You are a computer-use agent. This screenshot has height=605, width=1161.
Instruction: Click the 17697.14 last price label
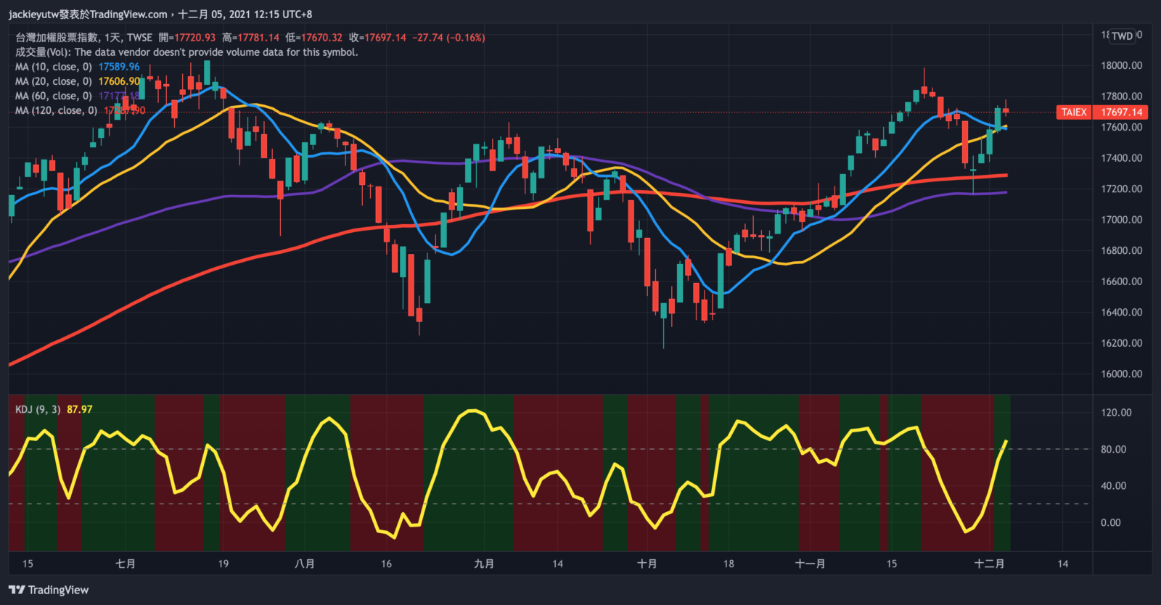tap(1122, 112)
